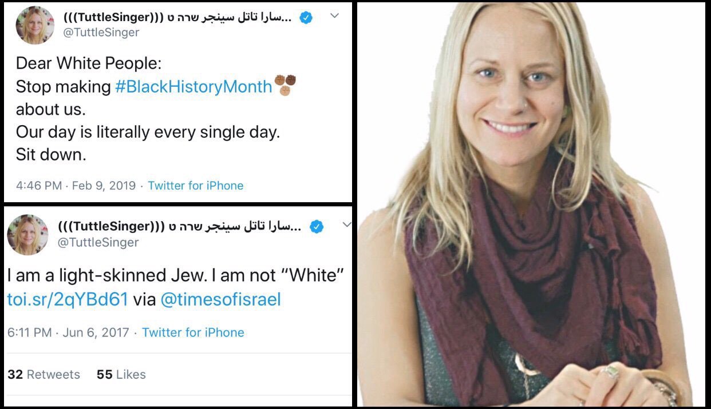Expand top tweet options chevron
The height and width of the screenshot is (409, 711).
pos(336,17)
